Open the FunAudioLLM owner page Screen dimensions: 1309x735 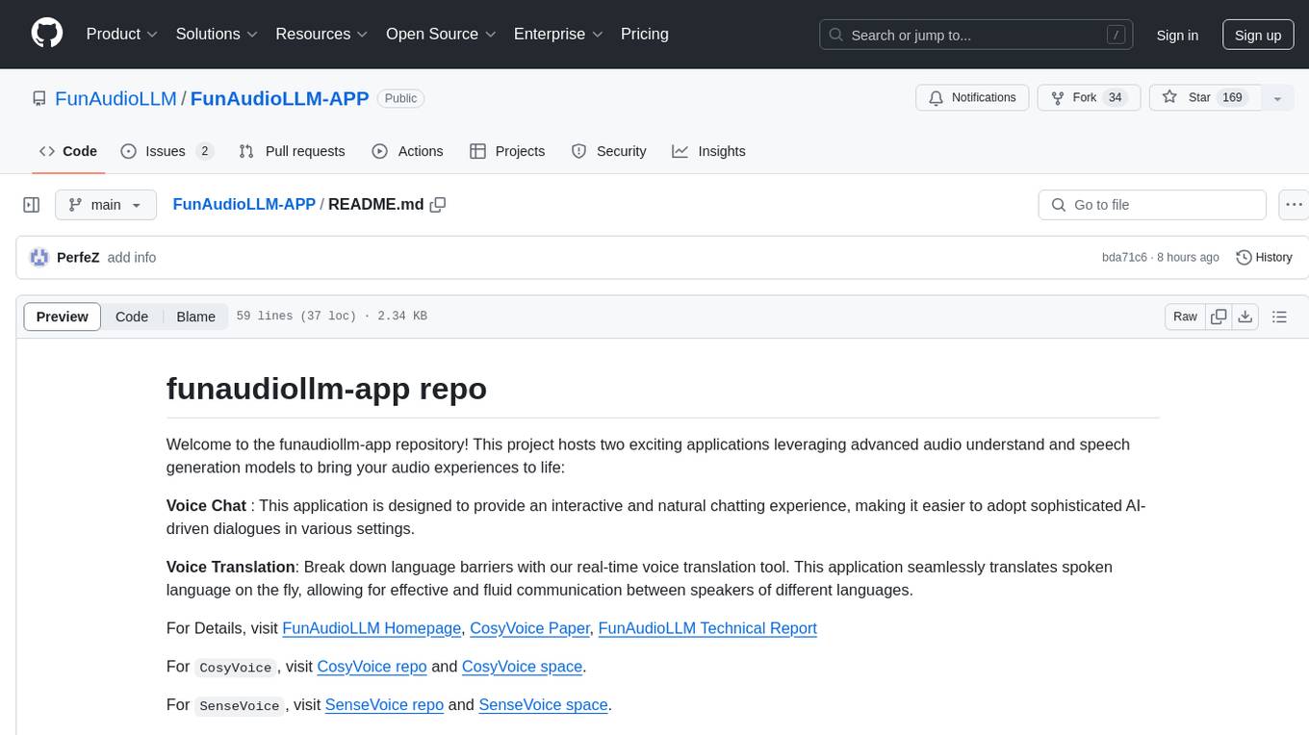point(115,98)
